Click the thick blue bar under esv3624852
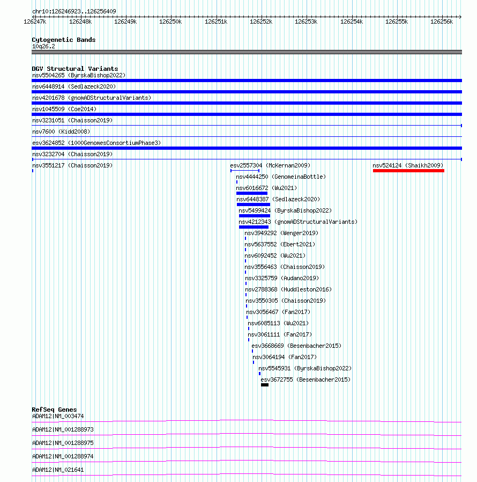This screenshot has width=477, height=482. [247, 148]
